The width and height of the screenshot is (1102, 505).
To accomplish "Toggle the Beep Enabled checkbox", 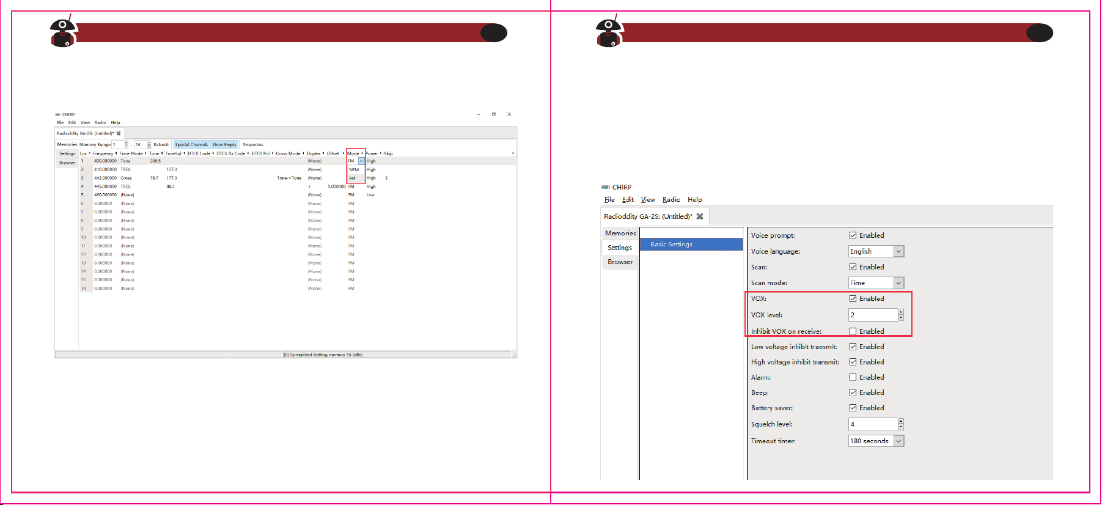I will coord(853,393).
